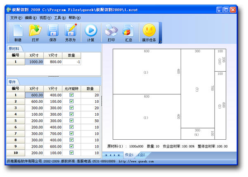Open the 视图 menu

[x=45, y=18]
